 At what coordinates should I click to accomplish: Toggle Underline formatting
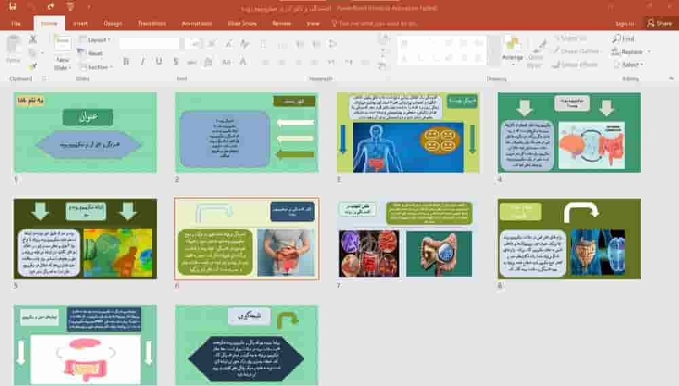159,62
